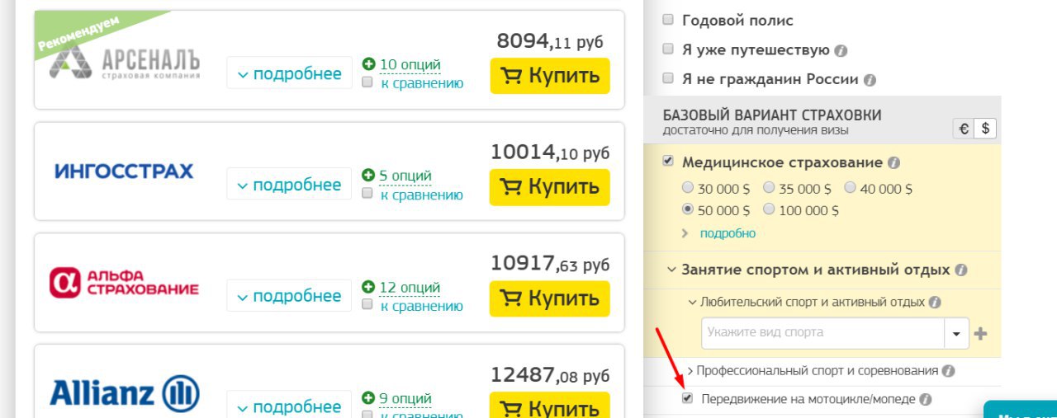Select the 50 000 $ coverage option
This screenshot has width=1057, height=418.
point(687,209)
